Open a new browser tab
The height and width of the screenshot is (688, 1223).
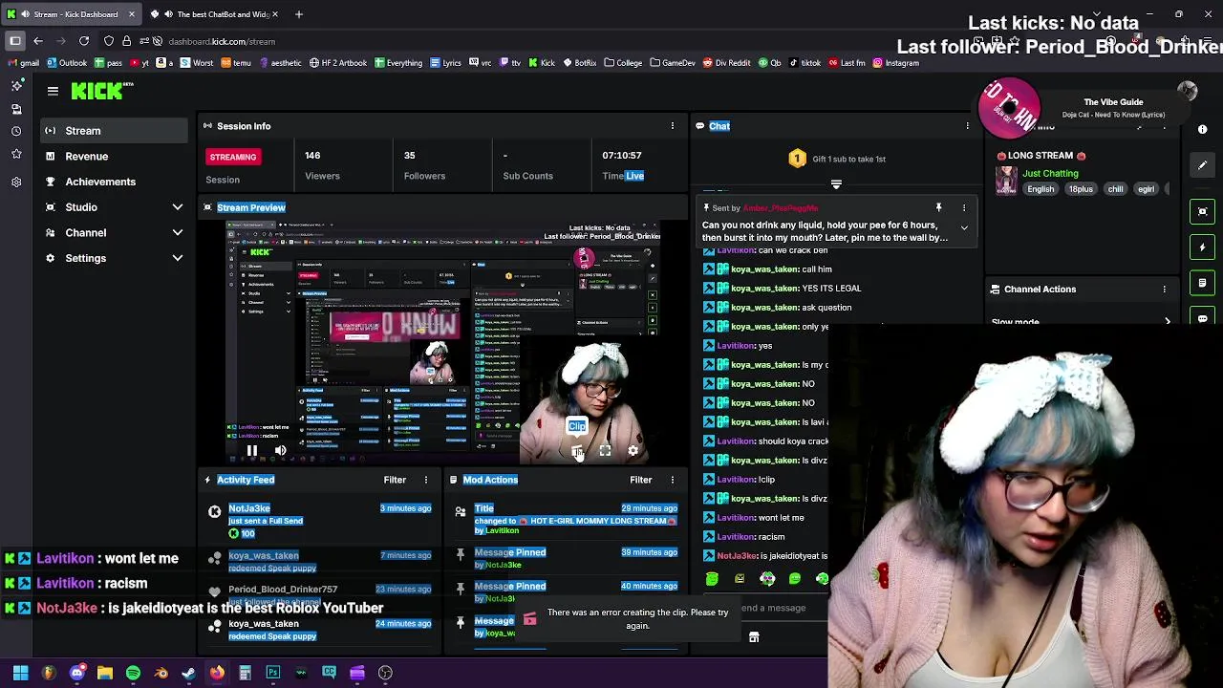click(299, 14)
